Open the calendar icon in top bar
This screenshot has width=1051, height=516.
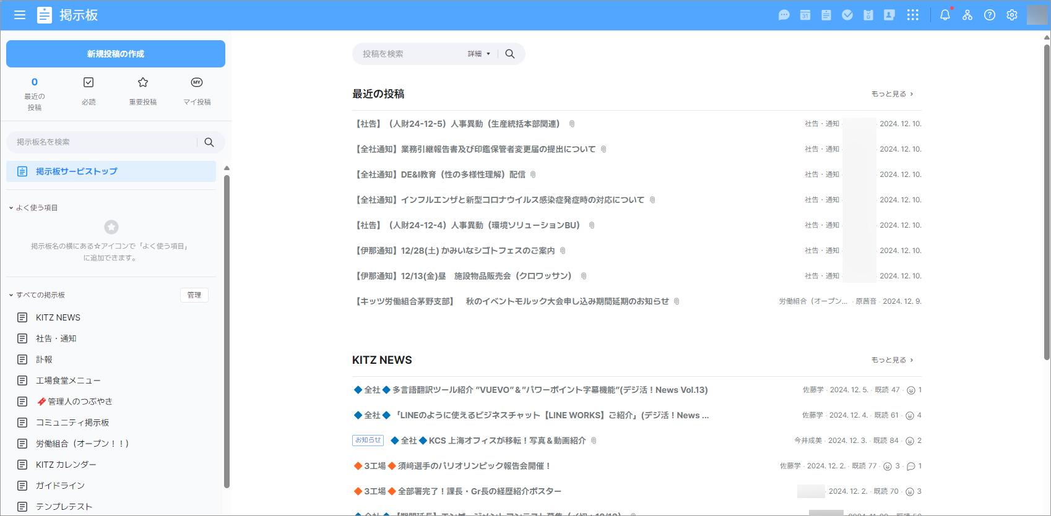click(805, 15)
